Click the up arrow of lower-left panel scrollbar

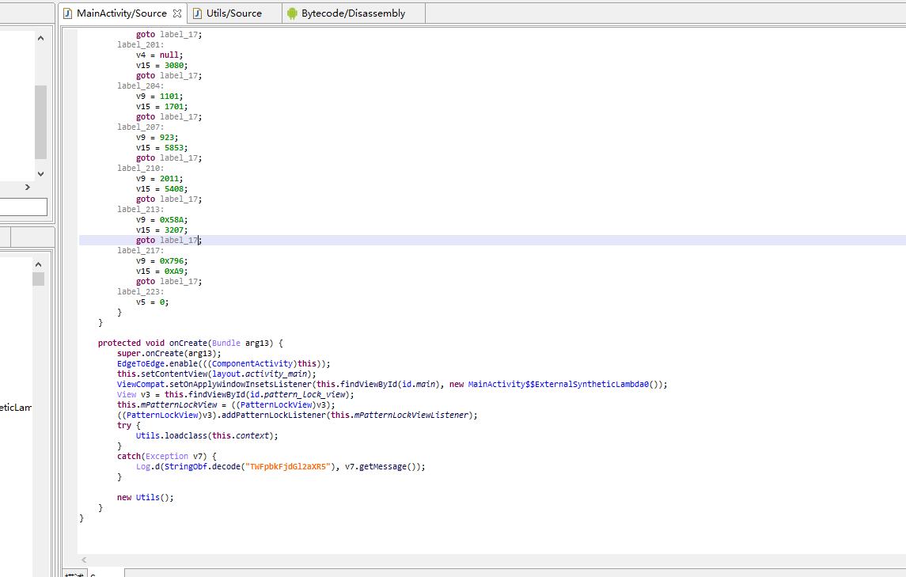click(x=38, y=264)
